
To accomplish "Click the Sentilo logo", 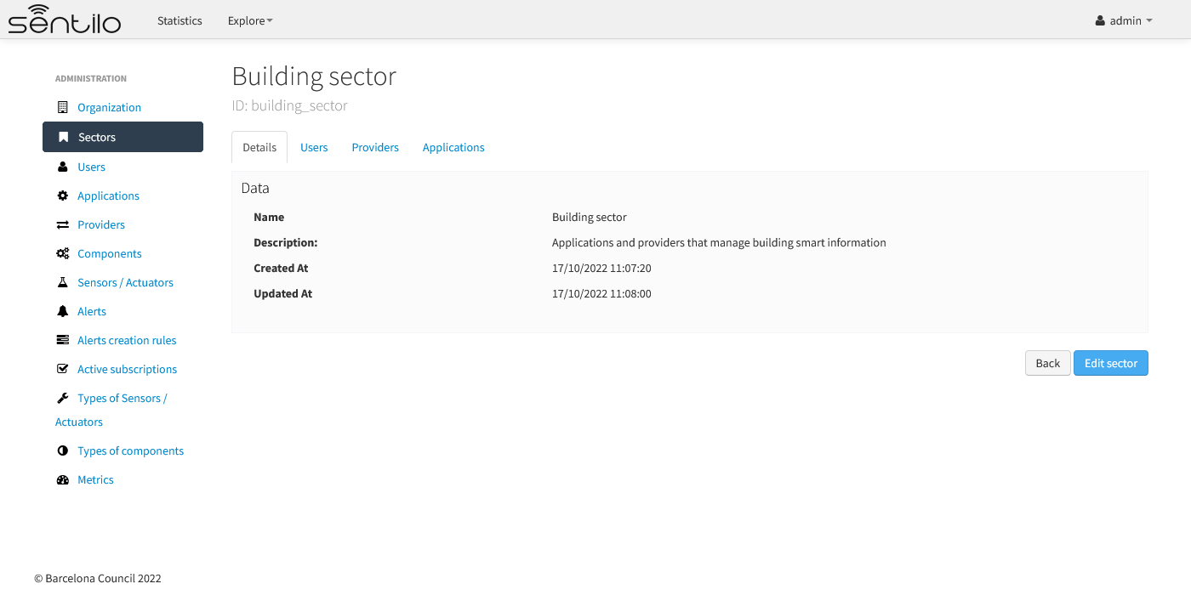I will click(65, 19).
